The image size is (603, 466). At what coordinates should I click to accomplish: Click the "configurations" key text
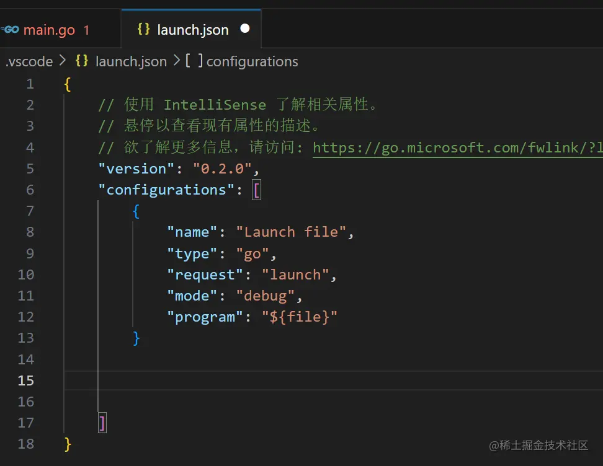pos(166,190)
